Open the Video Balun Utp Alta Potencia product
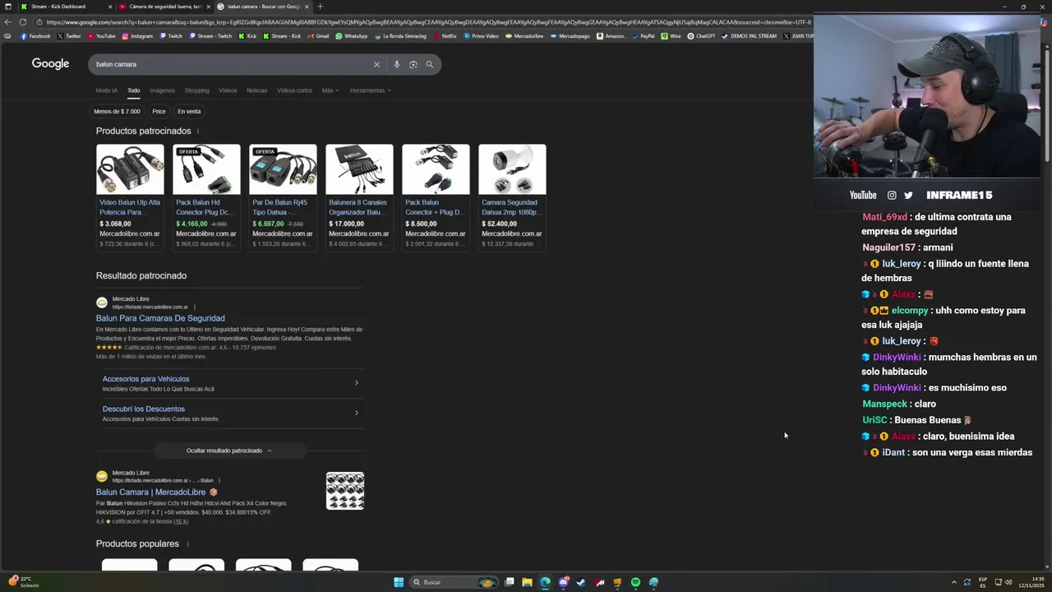 (x=130, y=207)
